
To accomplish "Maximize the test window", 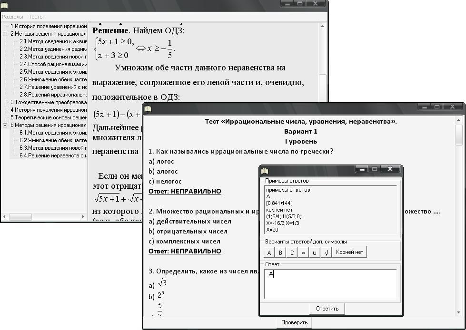I will 437,107.
